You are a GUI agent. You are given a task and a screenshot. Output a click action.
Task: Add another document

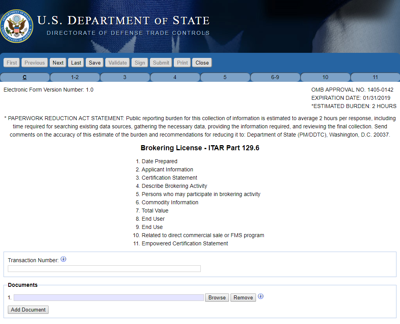[x=28, y=310]
